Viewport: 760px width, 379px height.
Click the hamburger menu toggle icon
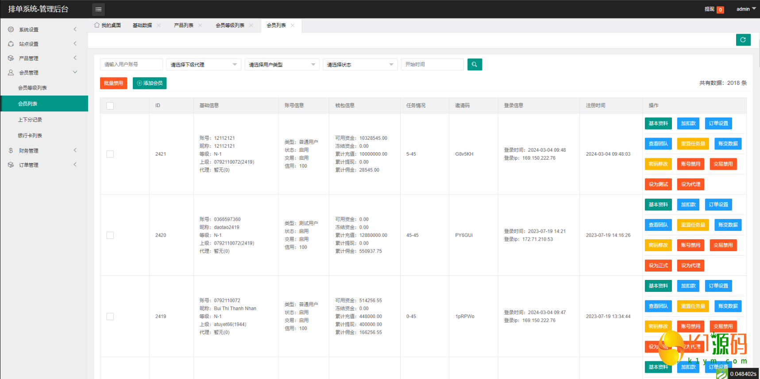98,9
